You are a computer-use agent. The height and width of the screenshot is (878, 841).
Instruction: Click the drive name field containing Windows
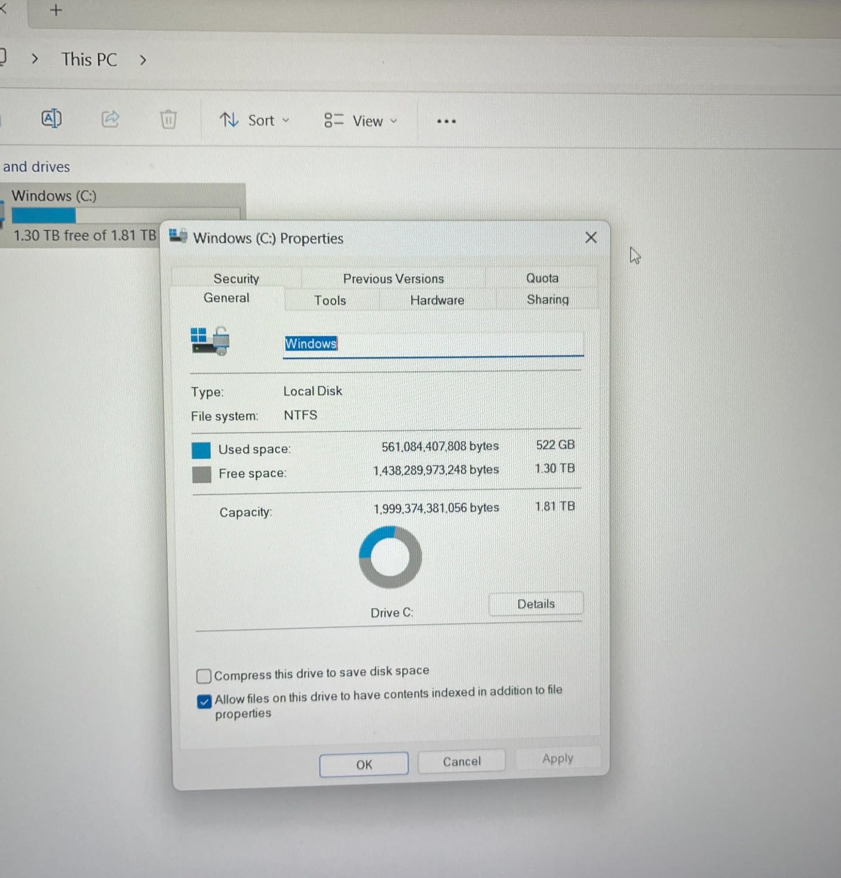tap(432, 344)
